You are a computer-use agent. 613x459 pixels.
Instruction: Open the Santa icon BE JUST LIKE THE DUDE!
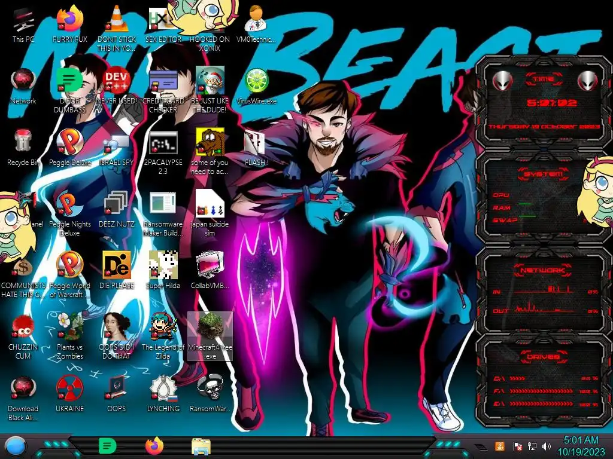coord(210,91)
